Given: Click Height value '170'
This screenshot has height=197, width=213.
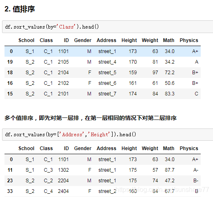Looking at the screenshot, I should pos(133,62).
